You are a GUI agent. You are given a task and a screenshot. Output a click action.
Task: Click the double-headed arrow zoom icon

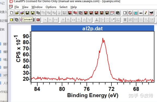tap(74, 20)
